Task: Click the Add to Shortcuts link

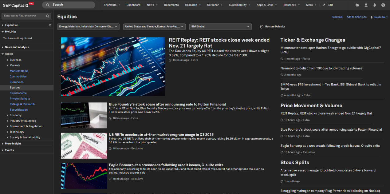Action: tap(357, 17)
